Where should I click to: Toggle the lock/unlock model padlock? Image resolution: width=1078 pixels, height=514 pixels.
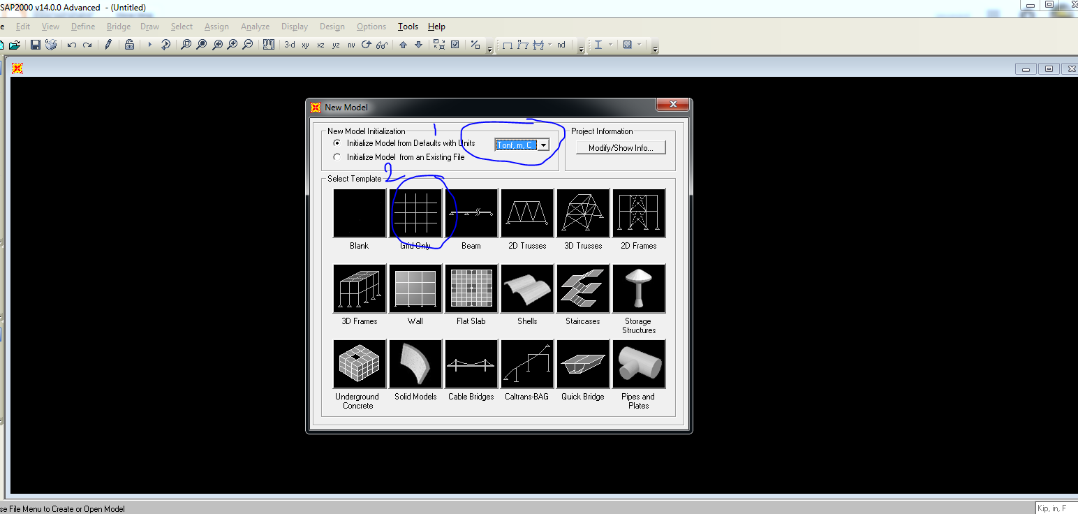tap(129, 45)
